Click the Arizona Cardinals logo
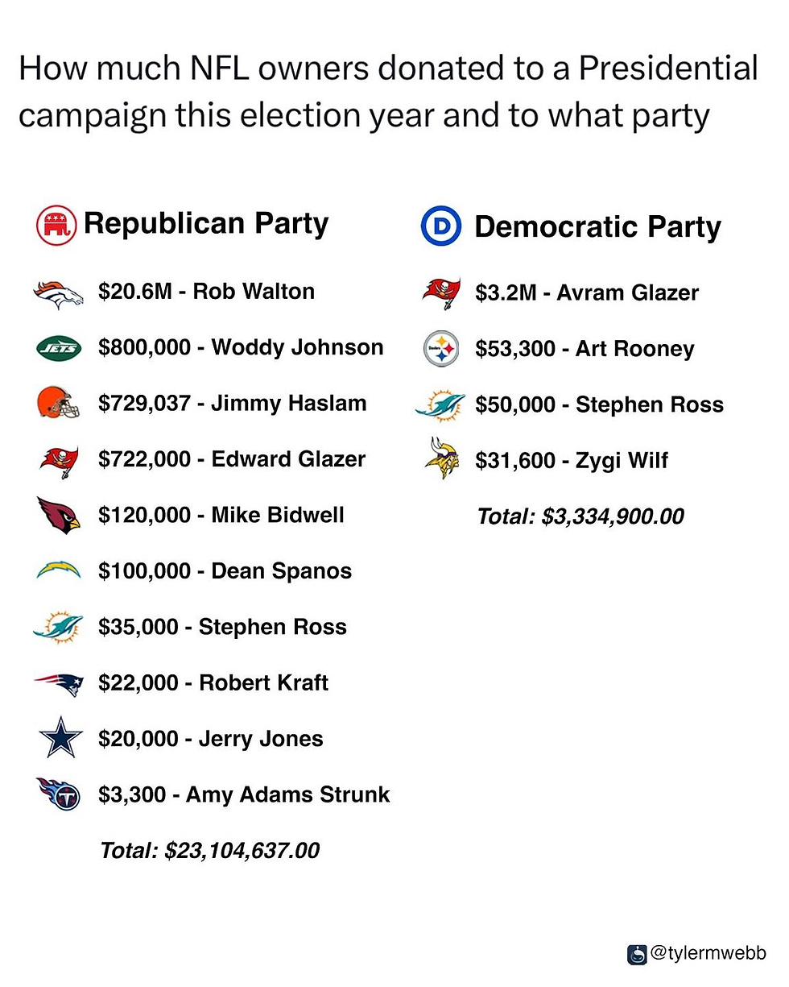789x987 pixels. [x=58, y=515]
